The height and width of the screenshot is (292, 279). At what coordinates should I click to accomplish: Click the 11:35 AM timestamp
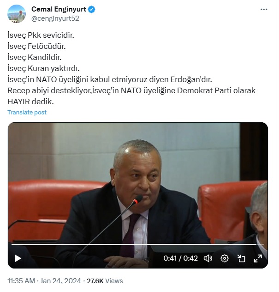pyautogui.click(x=21, y=281)
